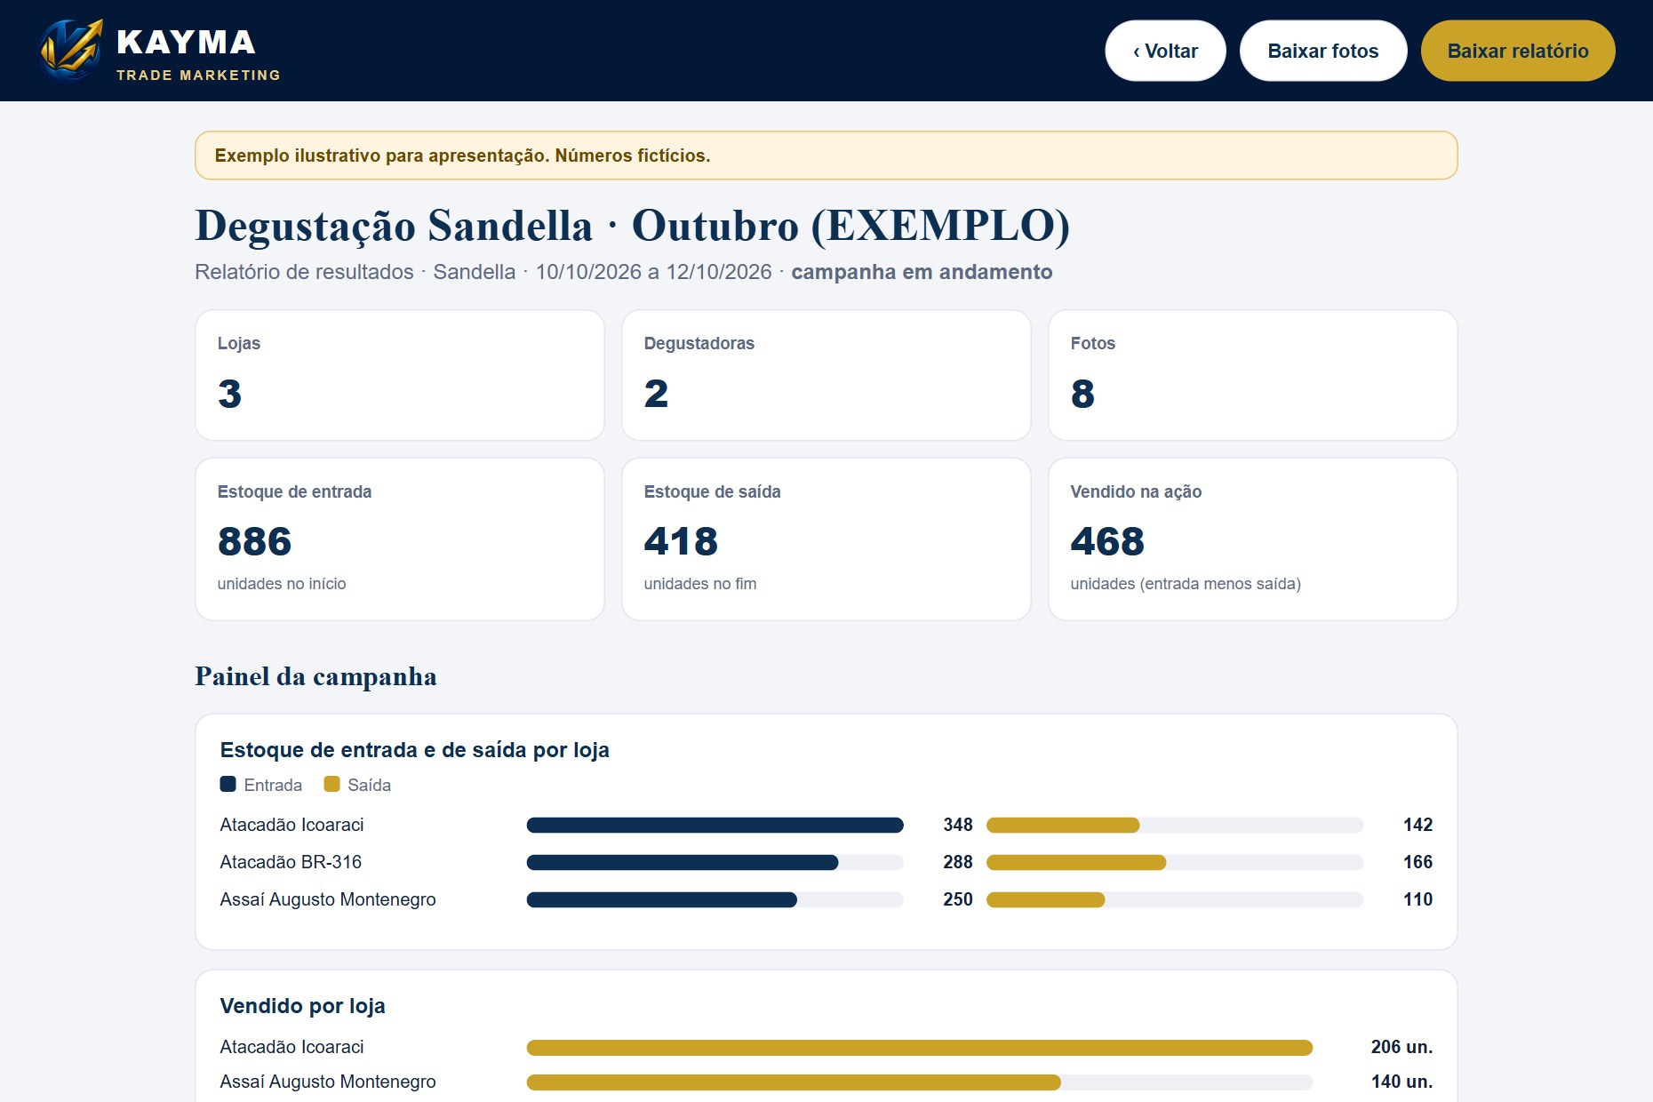
Task: Click the Baixar relatório button
Action: (x=1517, y=51)
